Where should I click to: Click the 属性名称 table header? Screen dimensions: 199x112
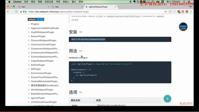75,100
